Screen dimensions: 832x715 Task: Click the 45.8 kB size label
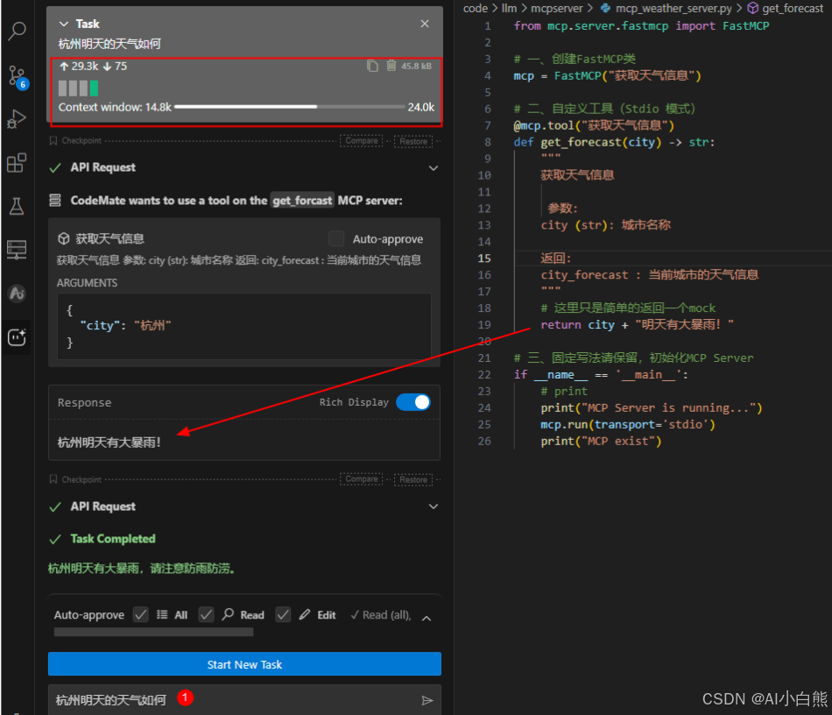click(417, 67)
